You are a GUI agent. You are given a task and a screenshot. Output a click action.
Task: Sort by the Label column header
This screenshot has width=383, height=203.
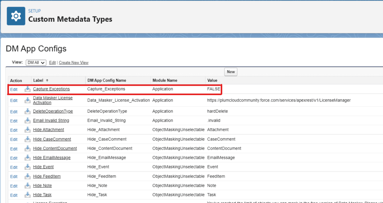(39, 81)
